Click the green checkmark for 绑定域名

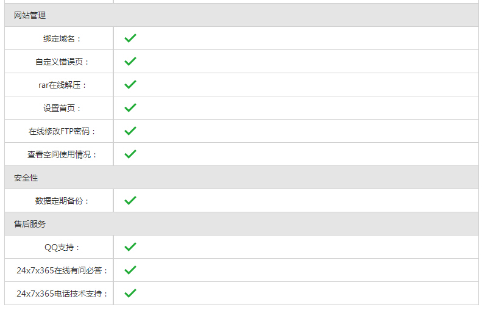click(130, 38)
